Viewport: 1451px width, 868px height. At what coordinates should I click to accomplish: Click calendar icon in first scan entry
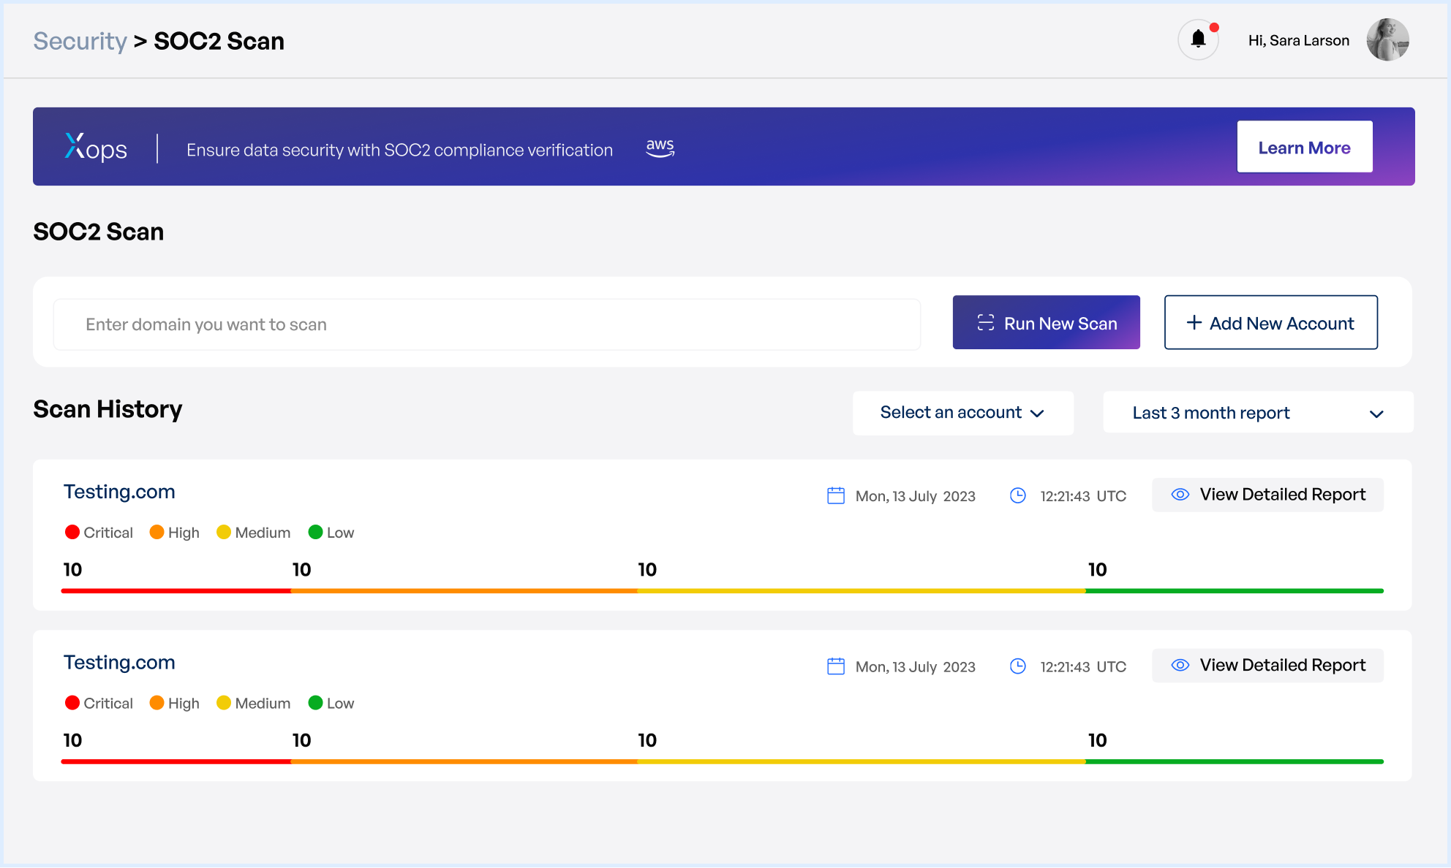pos(835,495)
